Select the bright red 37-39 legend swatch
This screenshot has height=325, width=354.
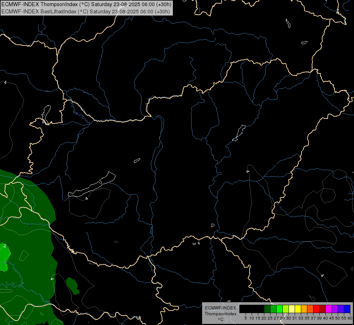tap(316, 309)
